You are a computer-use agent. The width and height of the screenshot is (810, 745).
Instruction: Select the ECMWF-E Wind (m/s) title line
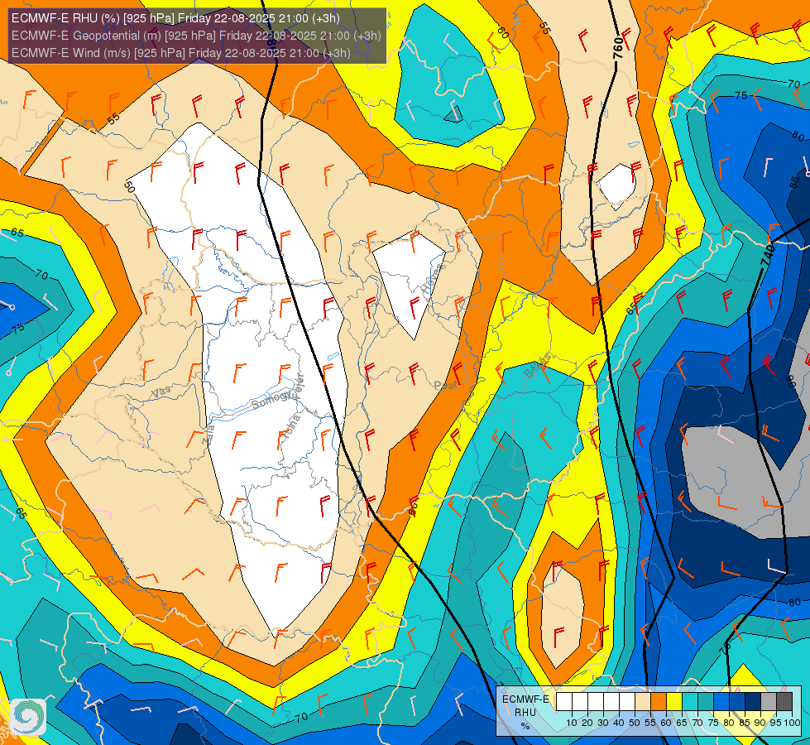click(181, 53)
